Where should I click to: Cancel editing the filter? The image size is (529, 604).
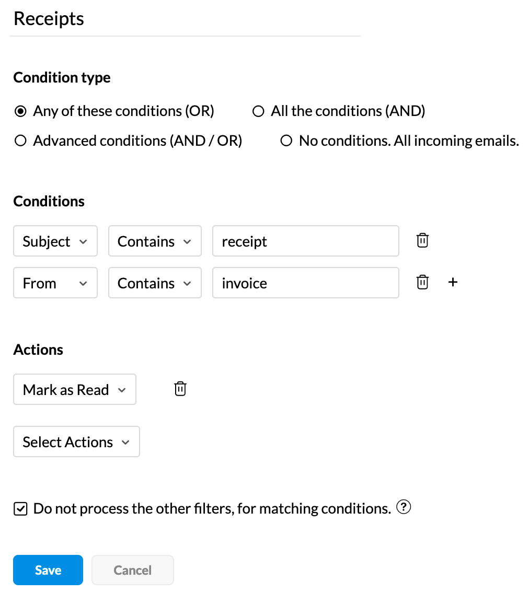click(x=133, y=570)
